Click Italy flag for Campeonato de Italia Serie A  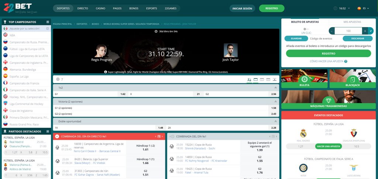(x=5, y=90)
